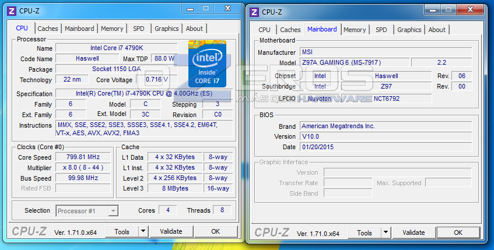This screenshot has width=494, height=250.
Task: Click the Manufacturer MSI field
Action: tap(386, 52)
